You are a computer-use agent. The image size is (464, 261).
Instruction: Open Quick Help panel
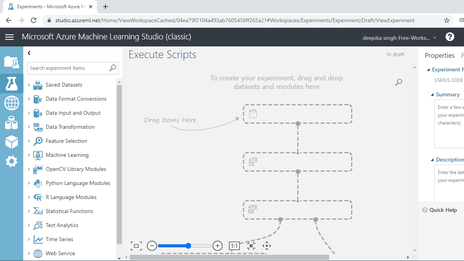point(439,210)
